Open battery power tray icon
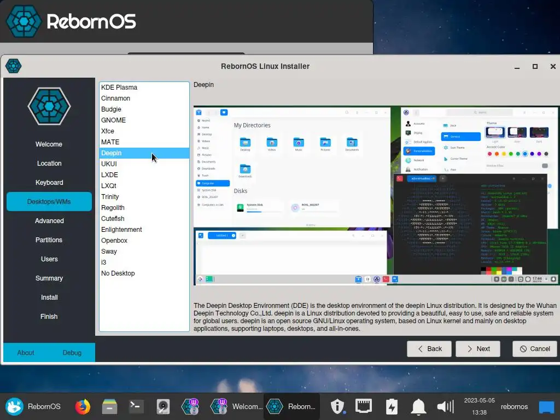Image resolution: width=560 pixels, height=420 pixels. (x=392, y=406)
